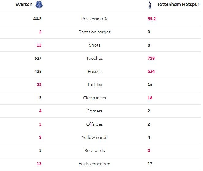Screen dimensions: 203x171
Task: Click the Offsides stat label
Action: pyautogui.click(x=94, y=124)
